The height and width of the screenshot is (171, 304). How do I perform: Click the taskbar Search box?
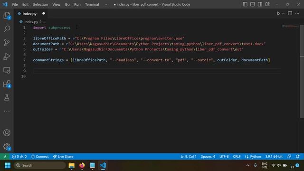(40, 165)
